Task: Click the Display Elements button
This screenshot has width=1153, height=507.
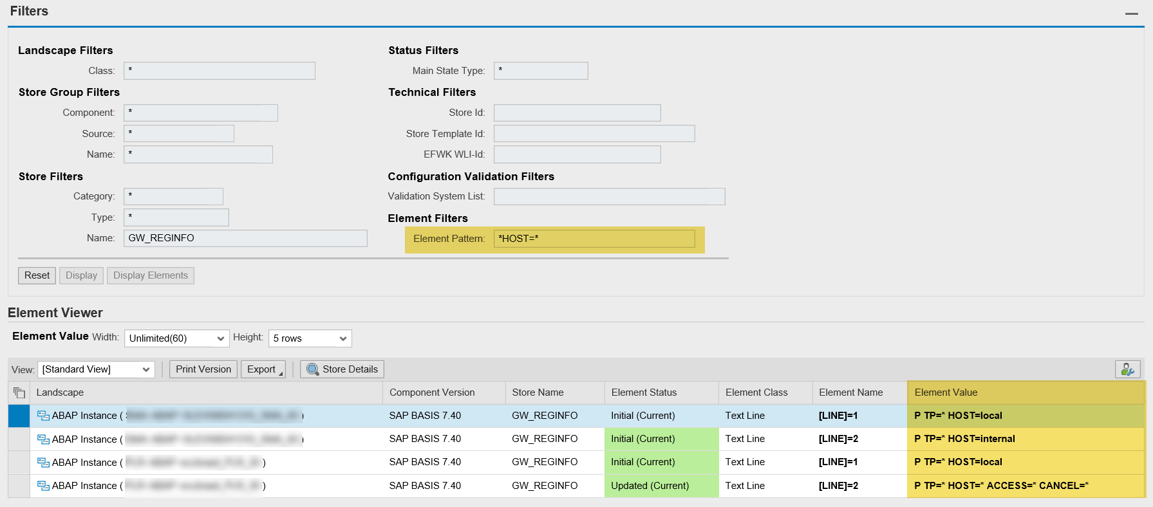Action: click(x=151, y=275)
